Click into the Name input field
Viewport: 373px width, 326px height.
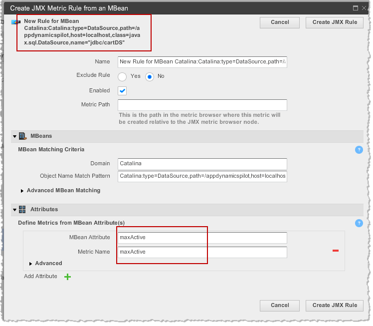click(202, 62)
